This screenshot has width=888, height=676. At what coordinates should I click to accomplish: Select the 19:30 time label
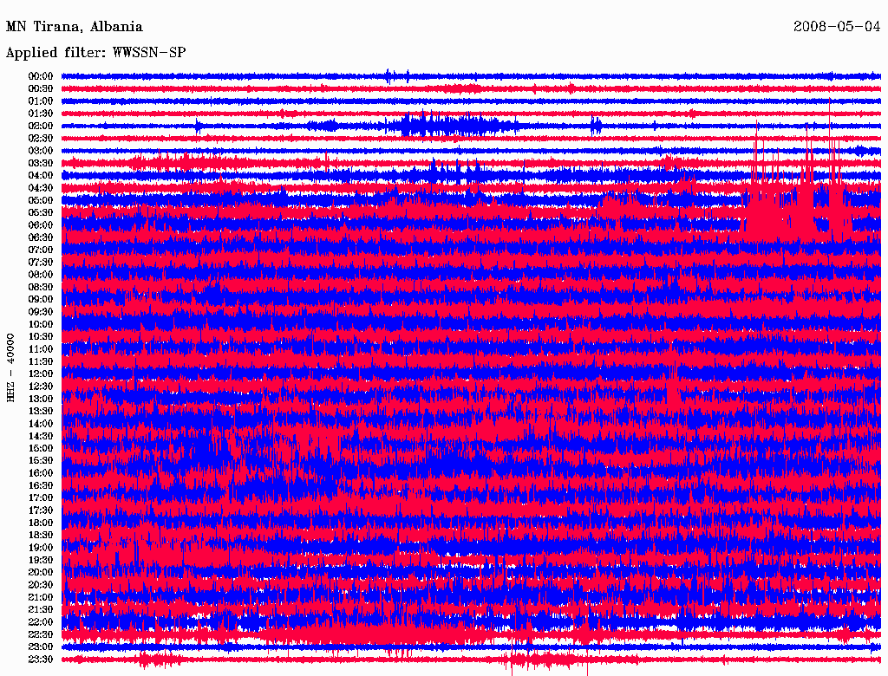[41, 560]
